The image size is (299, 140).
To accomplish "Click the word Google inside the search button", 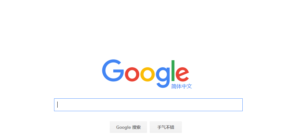I will [123, 128].
